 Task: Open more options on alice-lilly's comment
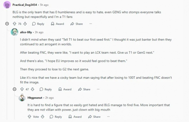[x=98, y=89]
